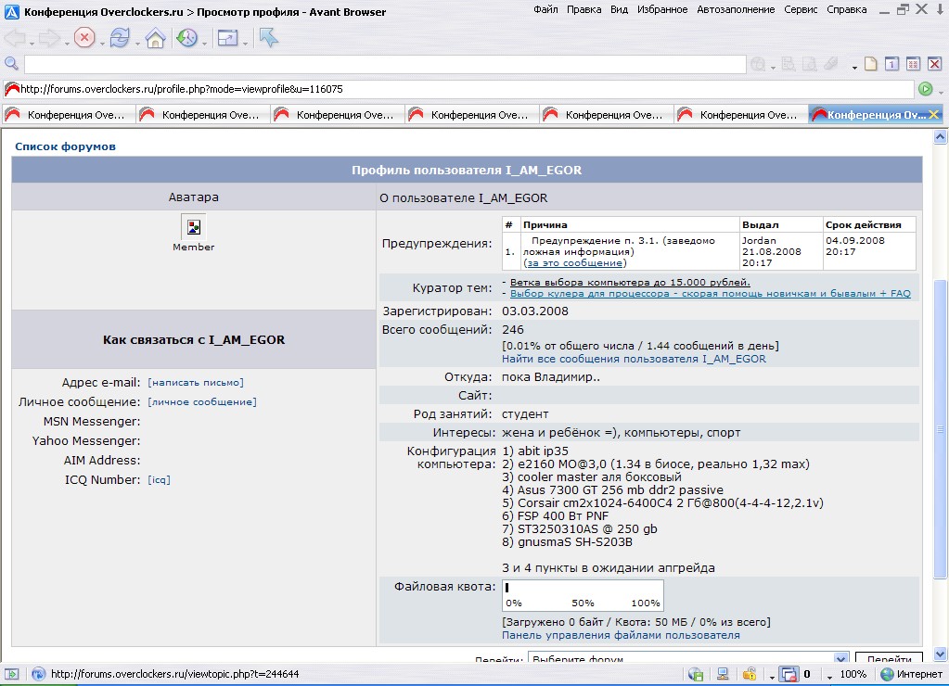Click the status bar sidebar toggle icon

coord(11,674)
